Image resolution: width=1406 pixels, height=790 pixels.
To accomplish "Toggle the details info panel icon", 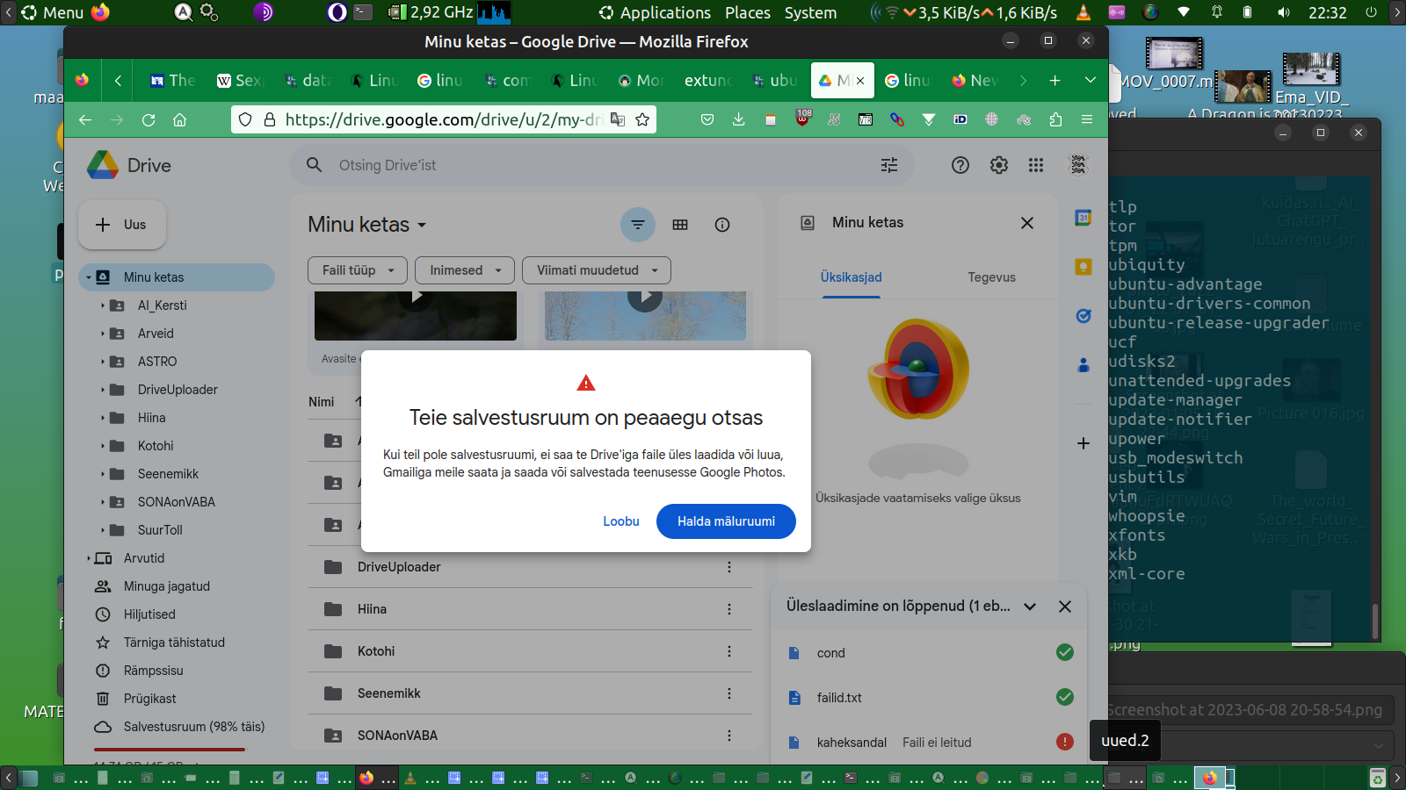I will pyautogui.click(x=722, y=225).
